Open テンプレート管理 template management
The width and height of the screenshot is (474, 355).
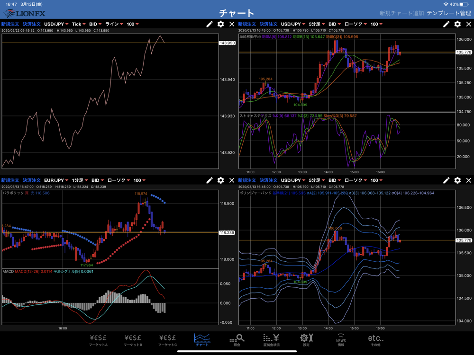448,13
